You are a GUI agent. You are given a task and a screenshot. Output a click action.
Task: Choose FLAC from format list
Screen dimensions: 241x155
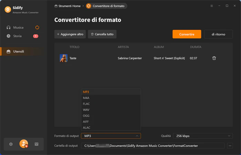111,104
